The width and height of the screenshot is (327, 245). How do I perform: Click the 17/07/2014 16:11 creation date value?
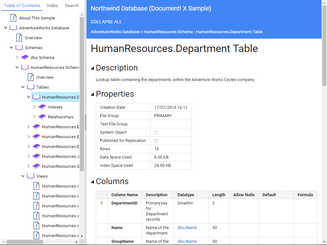point(171,107)
